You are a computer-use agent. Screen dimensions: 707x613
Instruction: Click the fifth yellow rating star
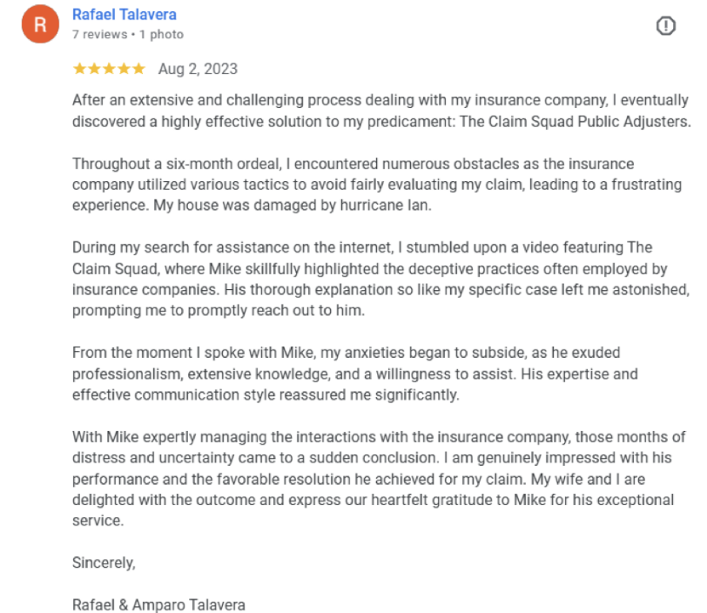(138, 69)
